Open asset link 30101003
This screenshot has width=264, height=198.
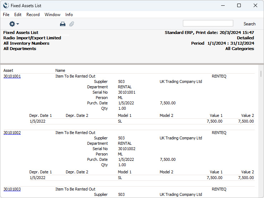(12, 189)
